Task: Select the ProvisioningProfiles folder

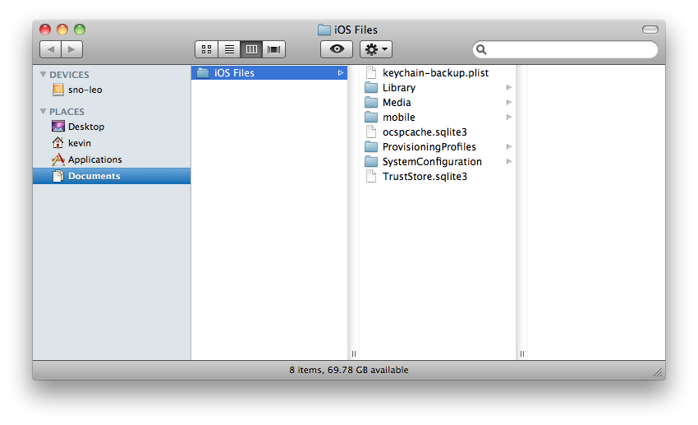Action: click(437, 146)
